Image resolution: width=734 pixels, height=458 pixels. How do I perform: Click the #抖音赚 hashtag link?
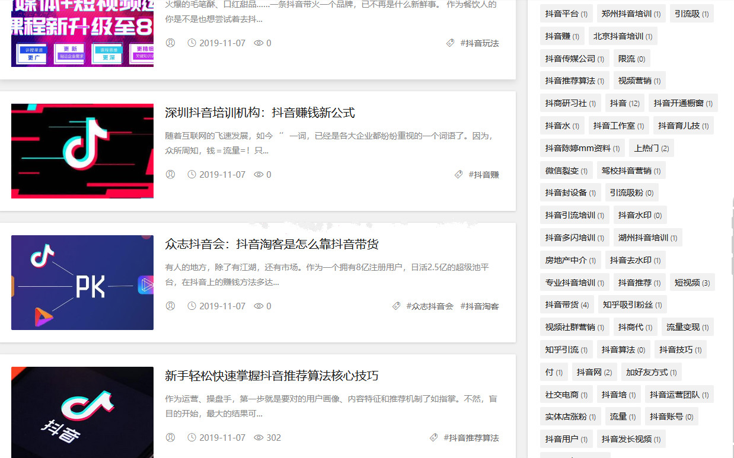pyautogui.click(x=484, y=175)
